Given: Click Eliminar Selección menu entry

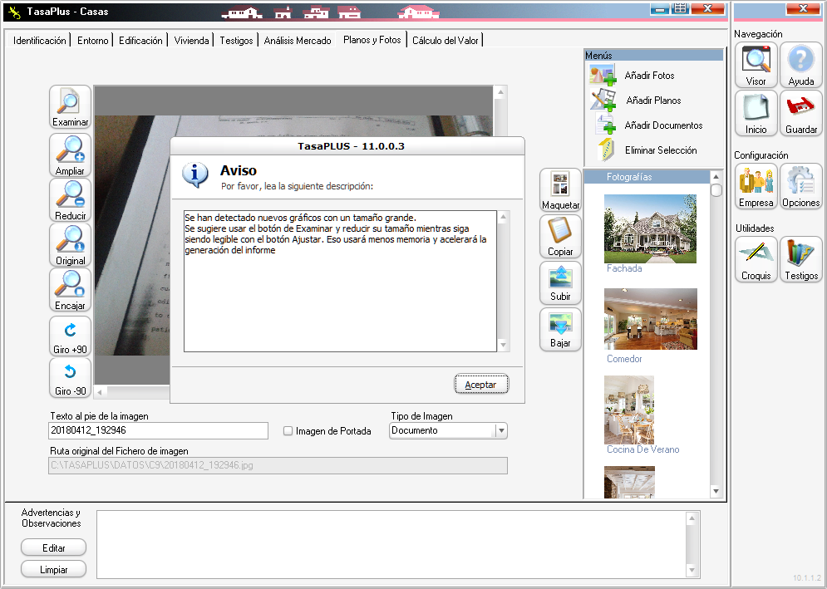Looking at the screenshot, I should 660,150.
